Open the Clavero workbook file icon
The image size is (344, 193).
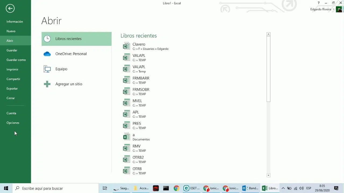[126, 46]
